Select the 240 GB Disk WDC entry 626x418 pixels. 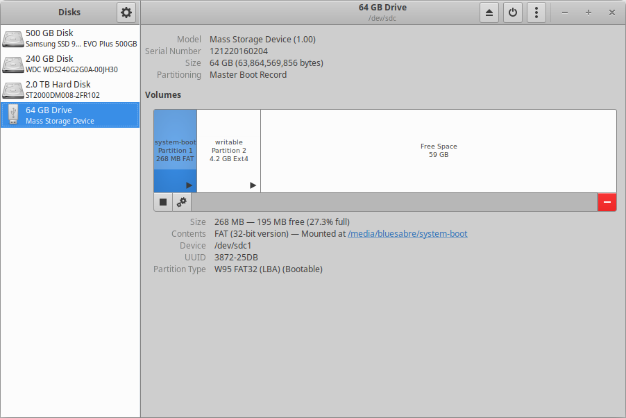click(x=69, y=63)
